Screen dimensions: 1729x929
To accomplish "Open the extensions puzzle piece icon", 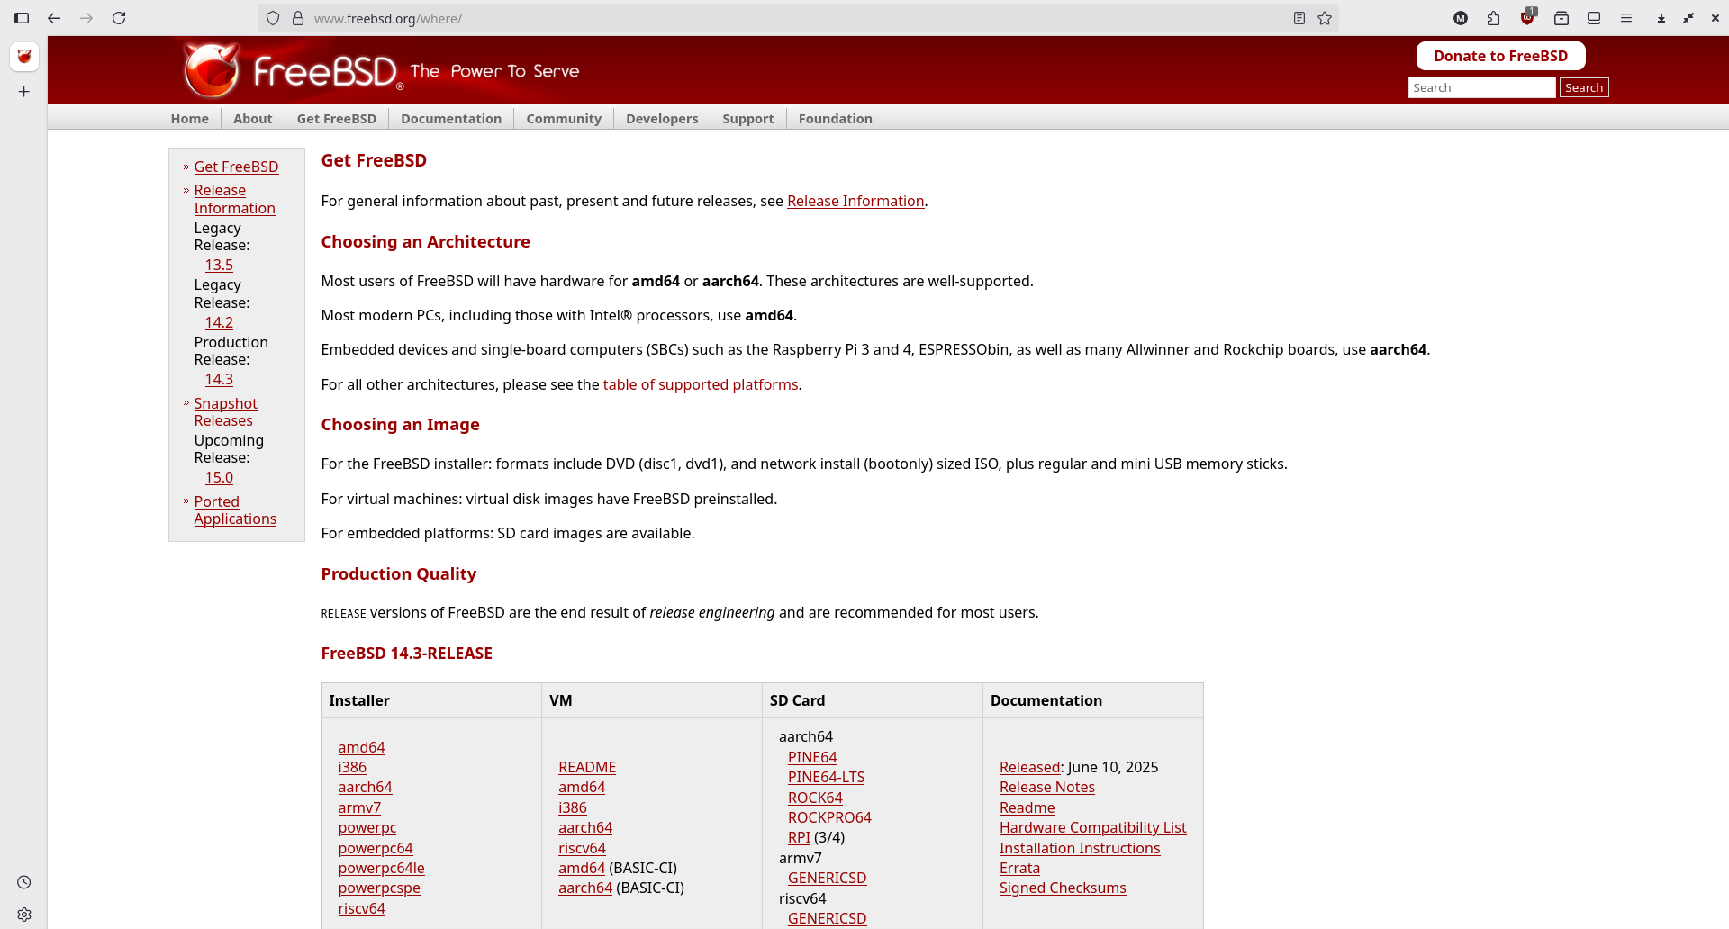I will (1493, 18).
